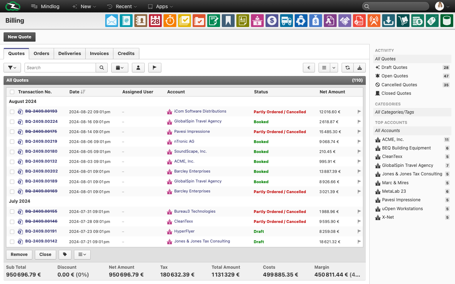This screenshot has width=455, height=284.
Task: Open the red approved document app icon
Action: pos(359,21)
